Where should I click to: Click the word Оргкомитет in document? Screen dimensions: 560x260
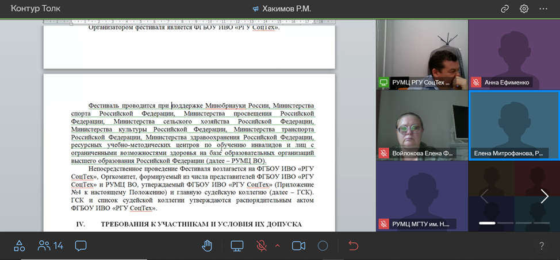(x=119, y=177)
